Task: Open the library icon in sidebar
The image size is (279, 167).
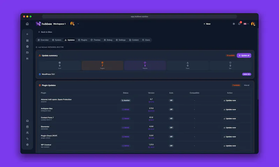Action: tap(28, 59)
